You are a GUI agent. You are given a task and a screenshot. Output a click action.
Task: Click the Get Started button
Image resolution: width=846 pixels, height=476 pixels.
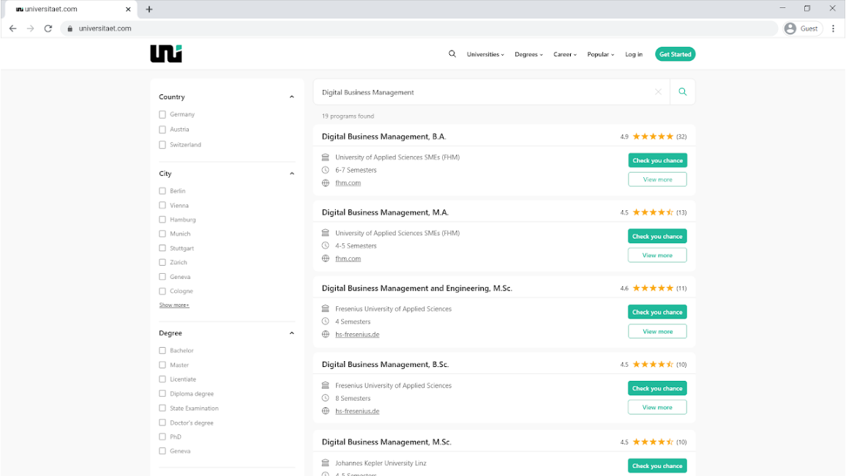(675, 54)
